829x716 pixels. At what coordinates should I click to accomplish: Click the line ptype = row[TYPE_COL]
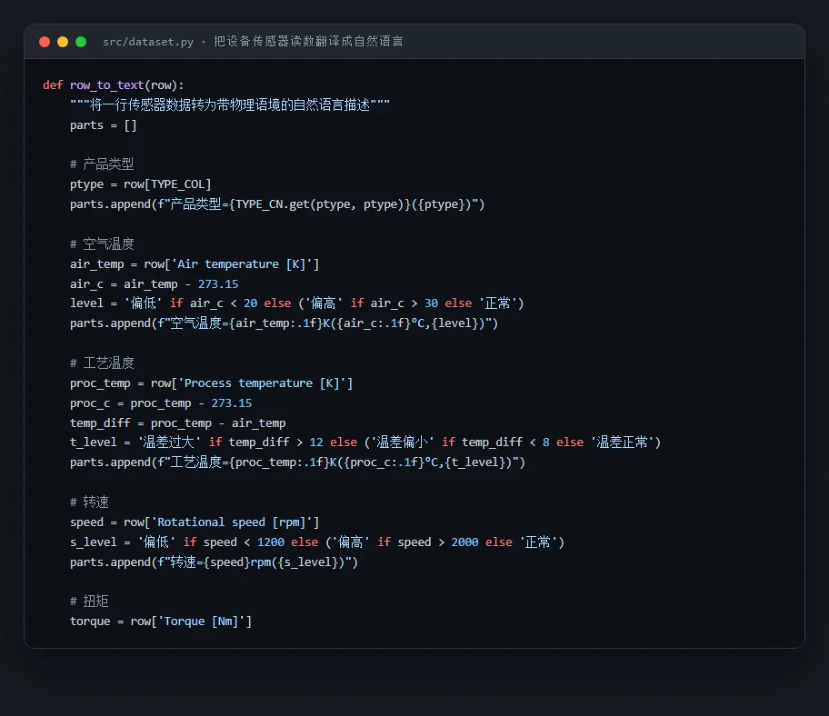[x=141, y=184]
